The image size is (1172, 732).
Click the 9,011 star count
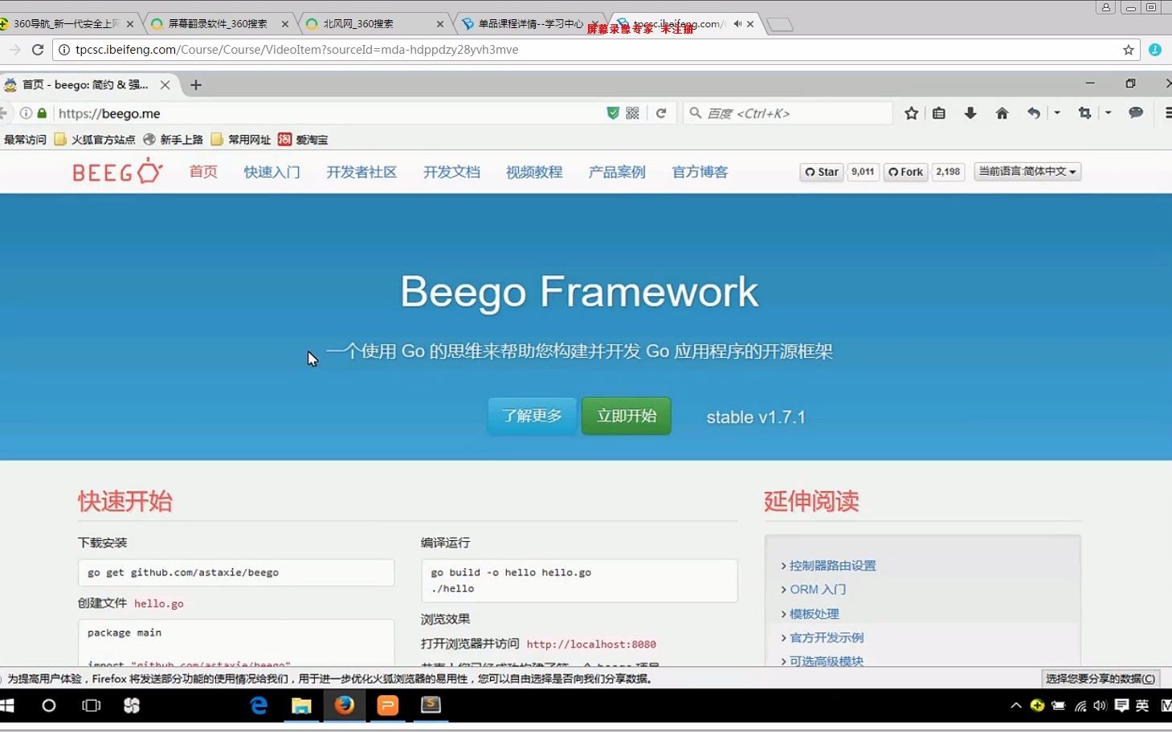pos(863,172)
